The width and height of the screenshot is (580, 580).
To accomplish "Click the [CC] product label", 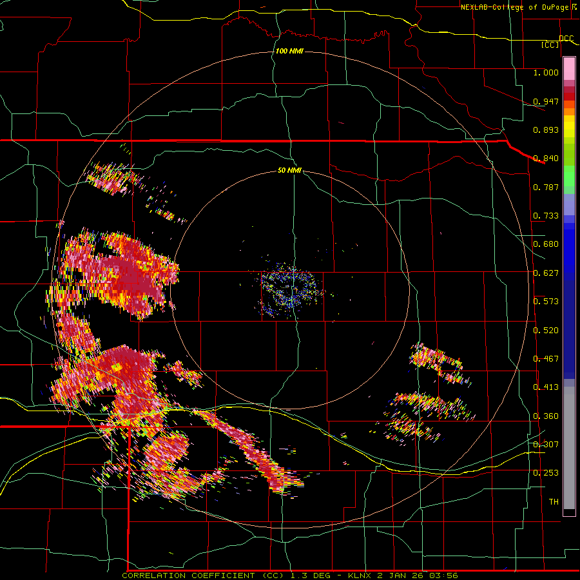I will [550, 44].
